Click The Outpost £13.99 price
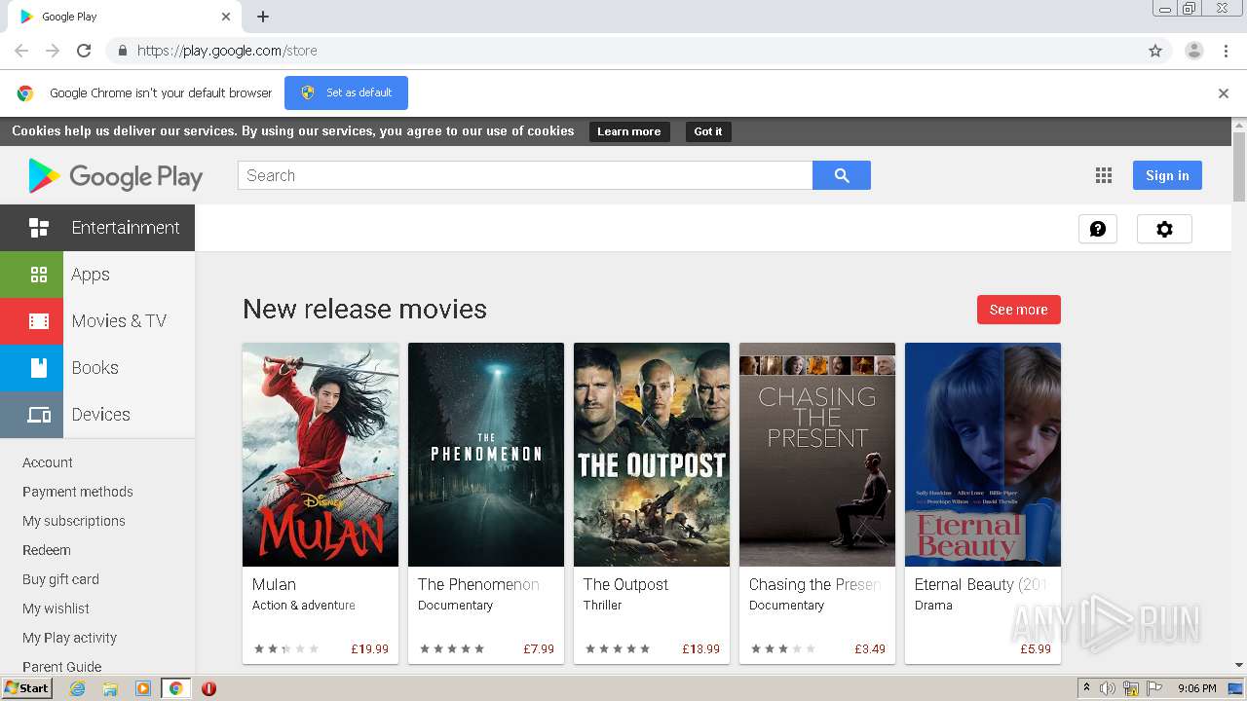 click(x=701, y=649)
